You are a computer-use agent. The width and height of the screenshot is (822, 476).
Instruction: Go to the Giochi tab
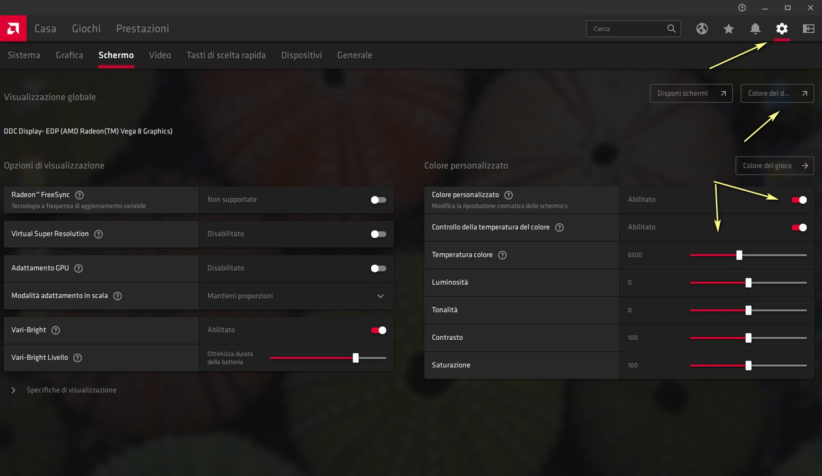tap(86, 29)
